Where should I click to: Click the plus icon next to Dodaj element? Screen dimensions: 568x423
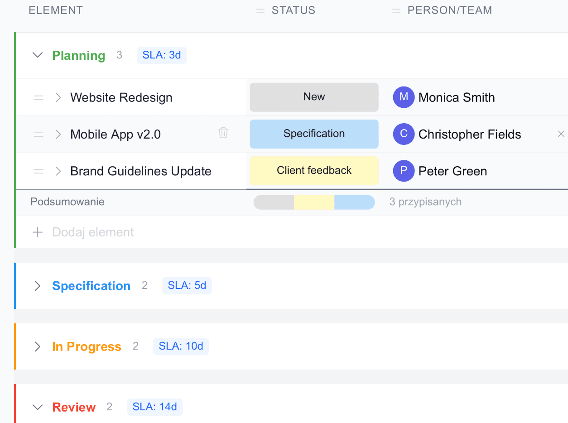pyautogui.click(x=38, y=232)
